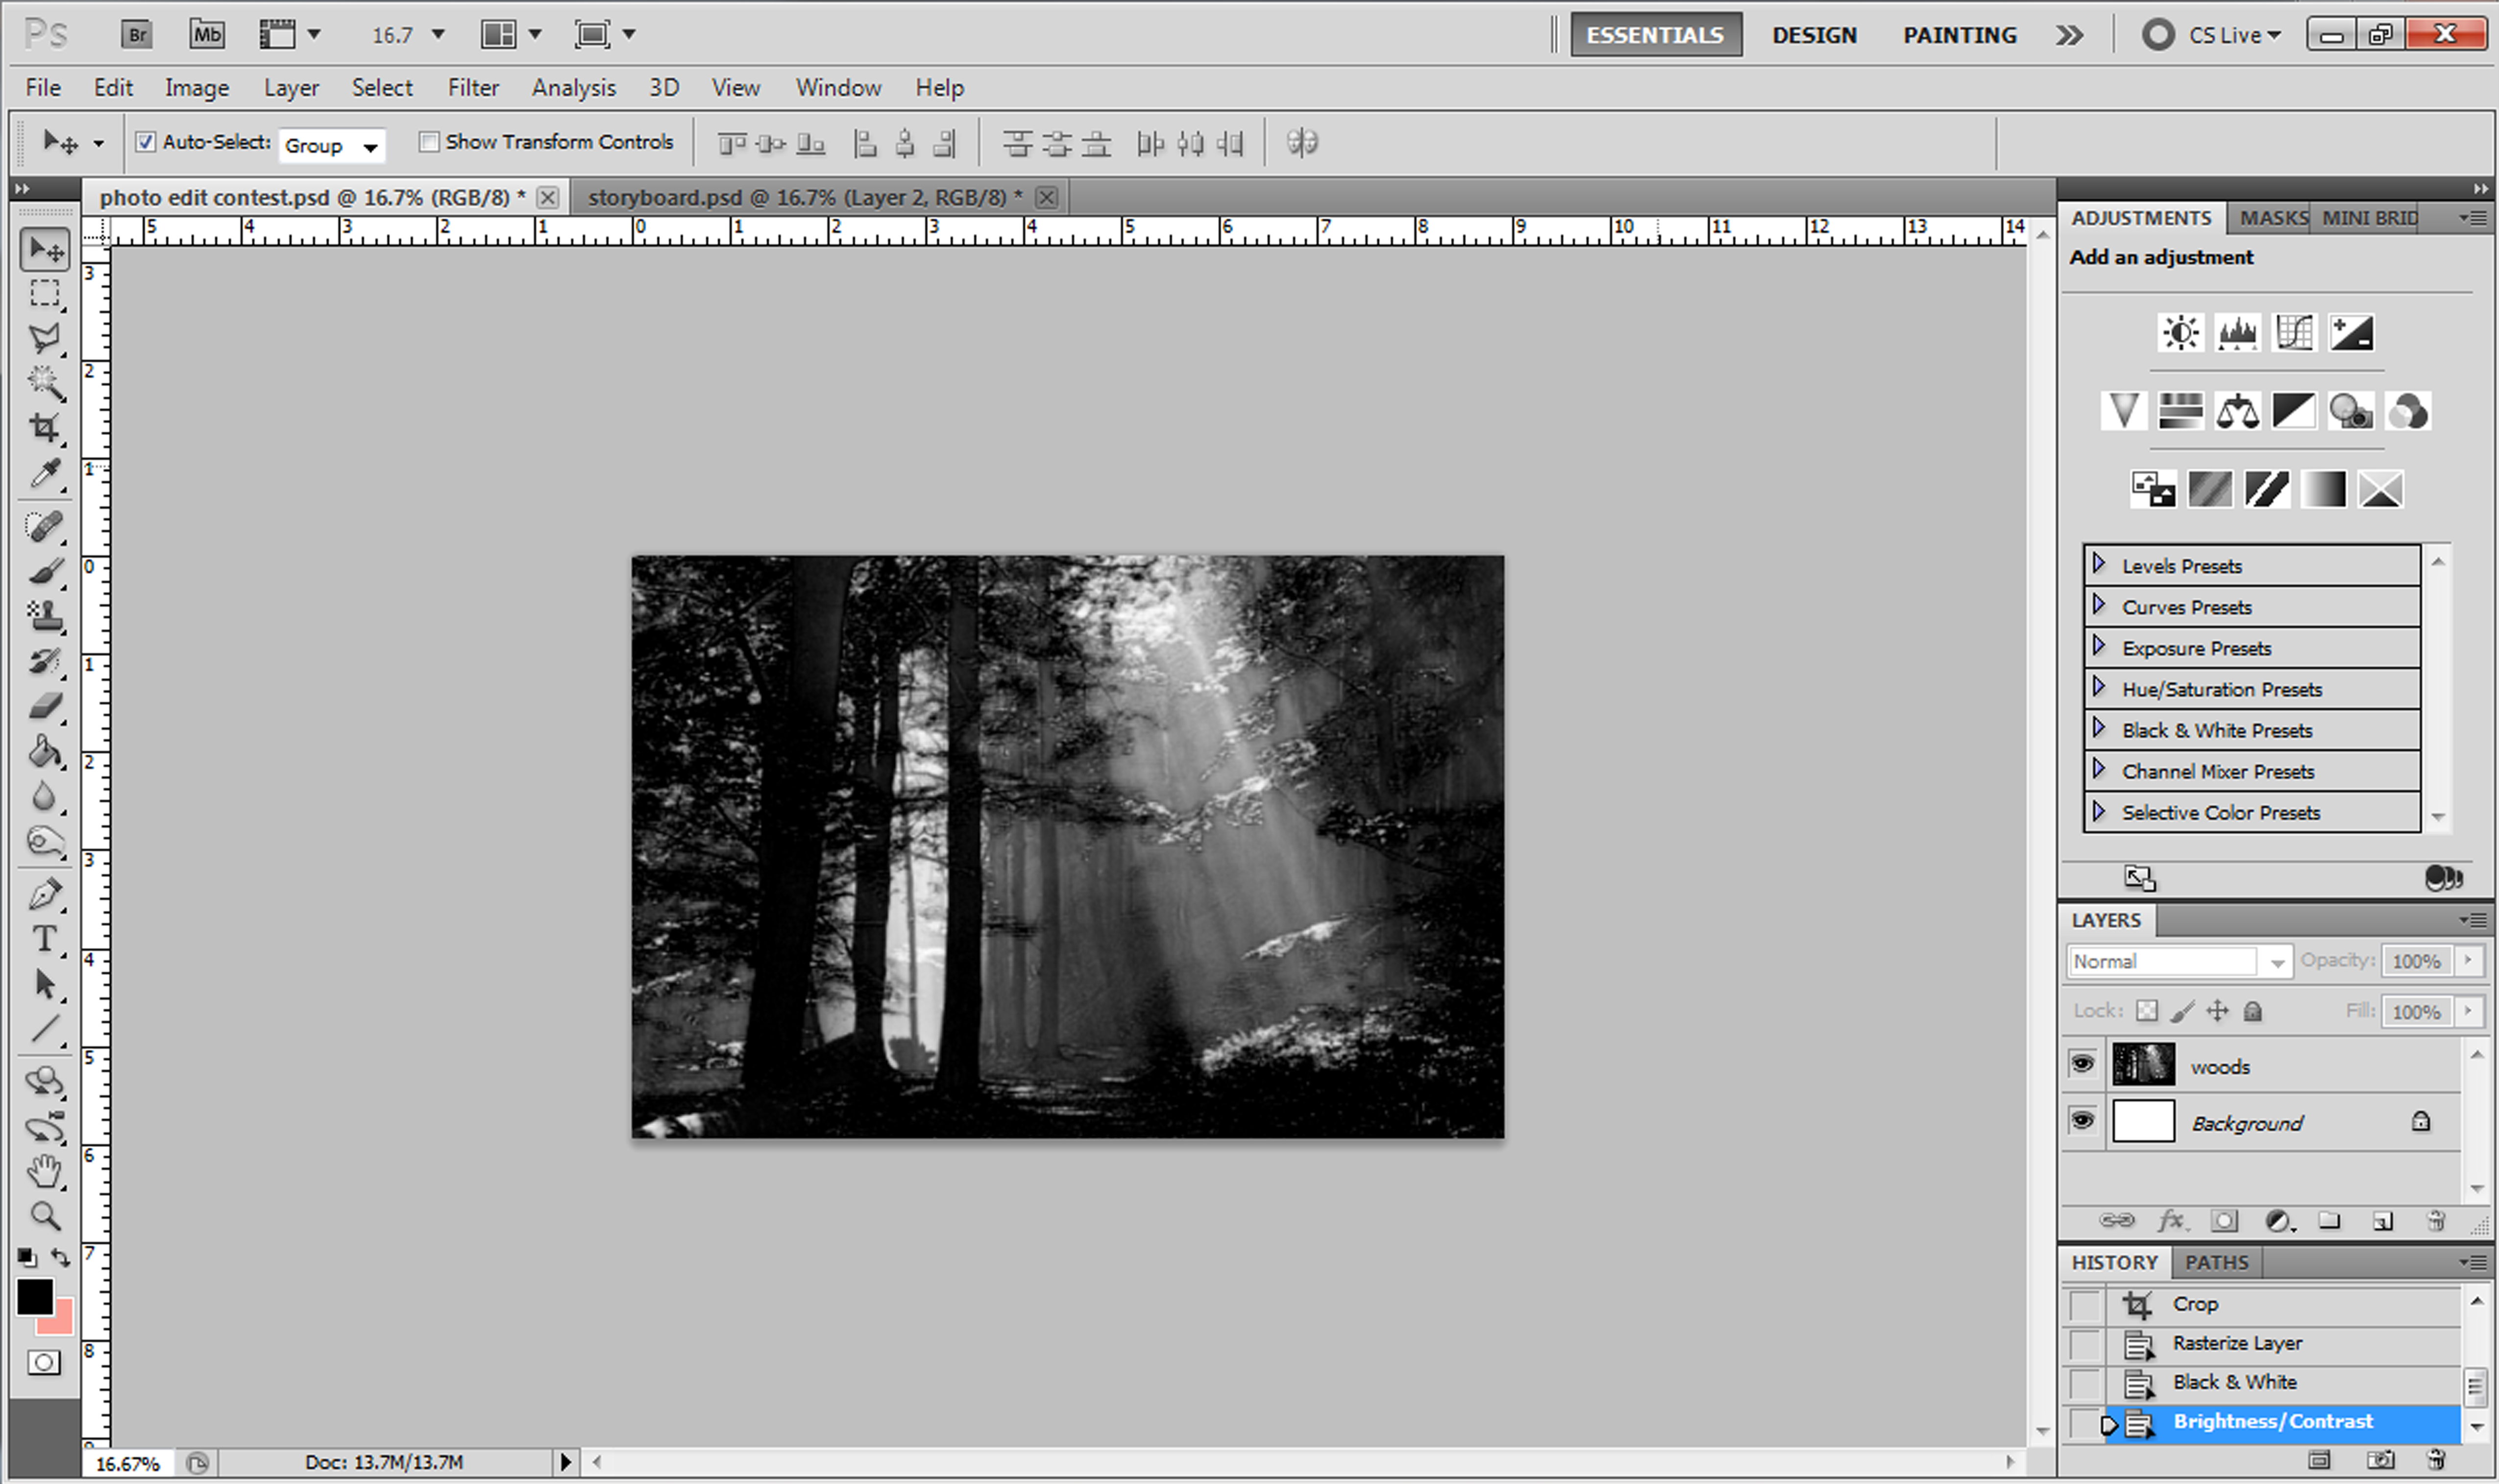Switch to the Paths tab

2216,1263
